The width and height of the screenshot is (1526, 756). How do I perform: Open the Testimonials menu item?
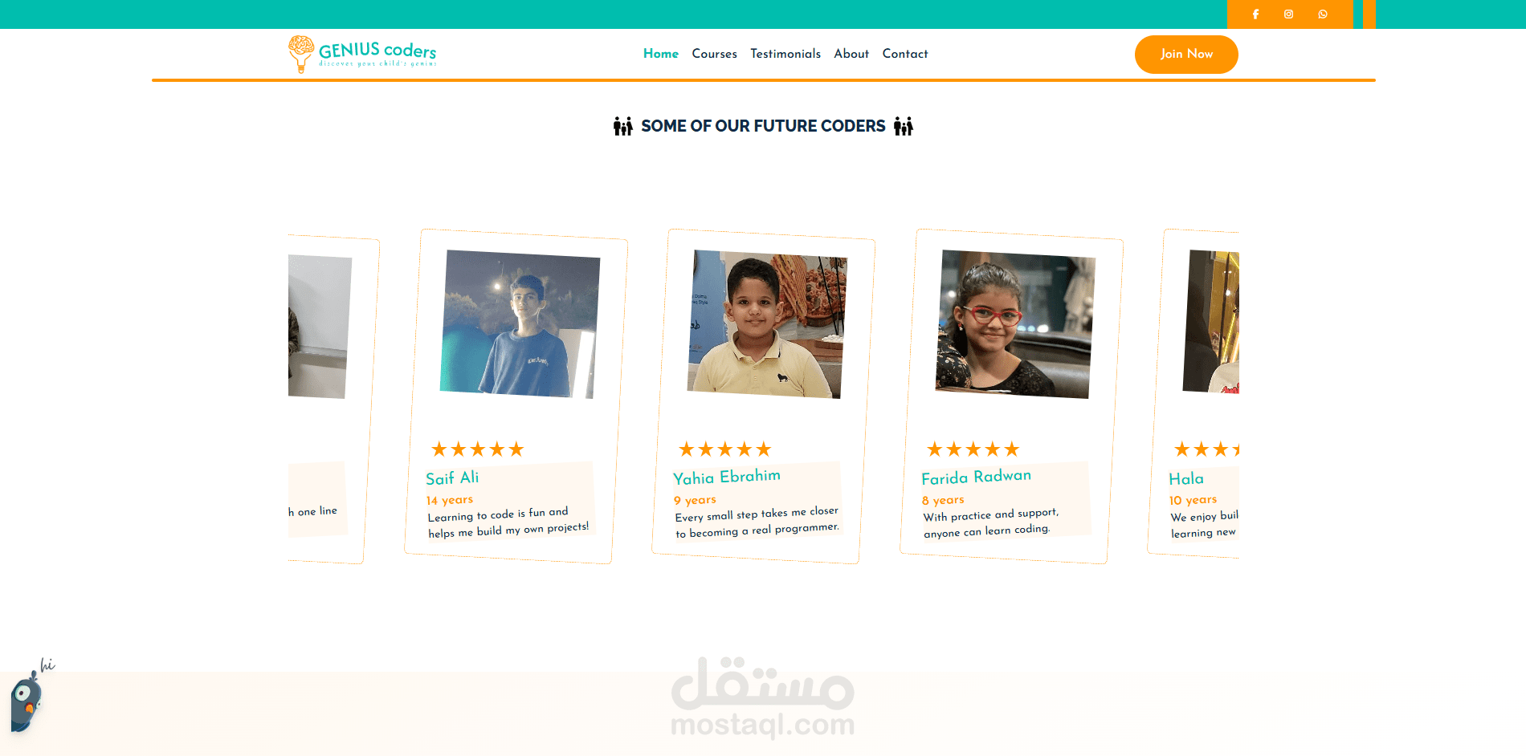(x=785, y=54)
